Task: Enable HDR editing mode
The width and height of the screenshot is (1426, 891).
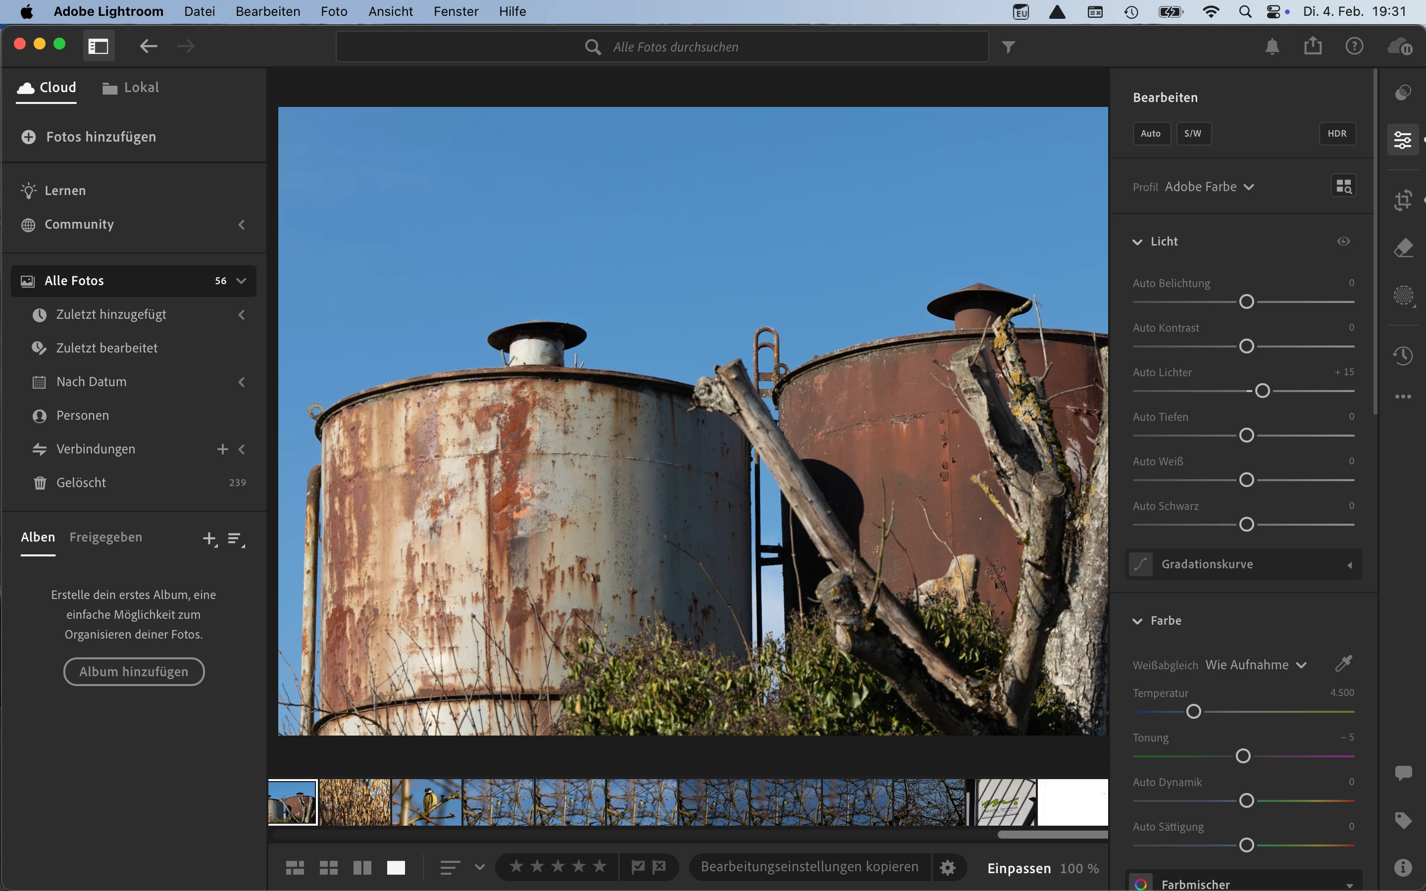Action: 1336,134
